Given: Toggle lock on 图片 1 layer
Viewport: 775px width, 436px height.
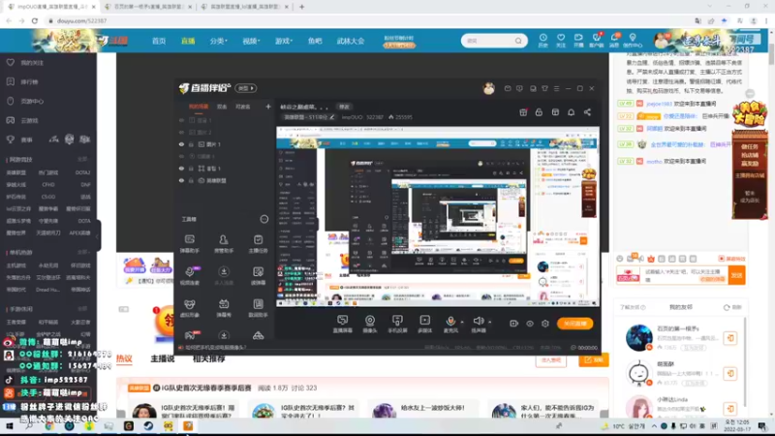Looking at the screenshot, I should tap(191, 144).
